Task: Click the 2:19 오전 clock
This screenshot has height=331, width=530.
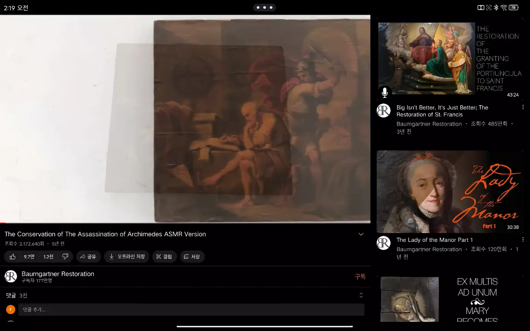Action: coord(16,8)
